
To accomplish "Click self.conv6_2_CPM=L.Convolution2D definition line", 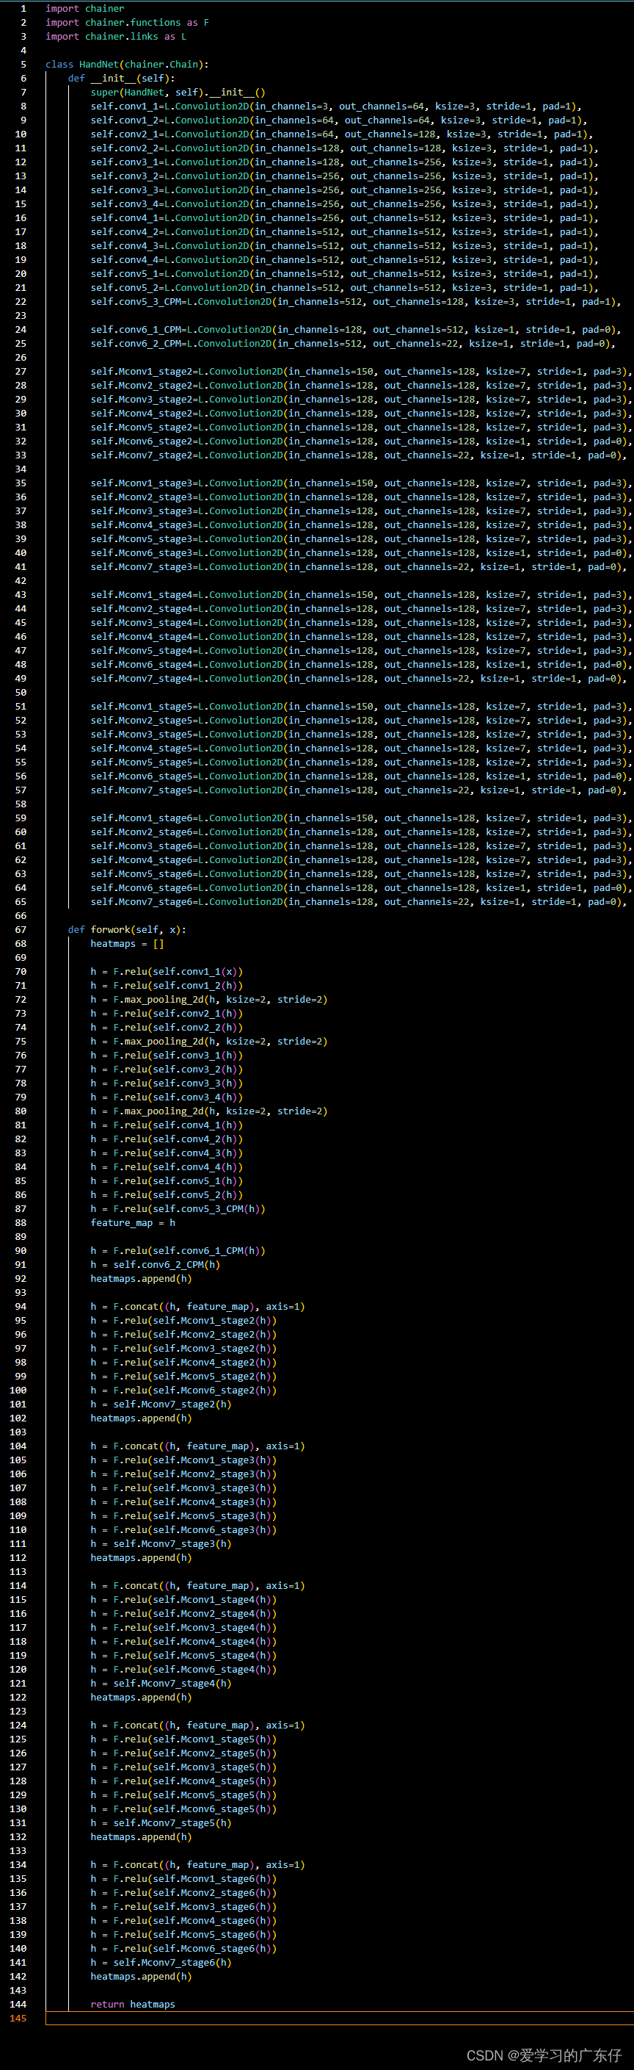I will pyautogui.click(x=352, y=343).
